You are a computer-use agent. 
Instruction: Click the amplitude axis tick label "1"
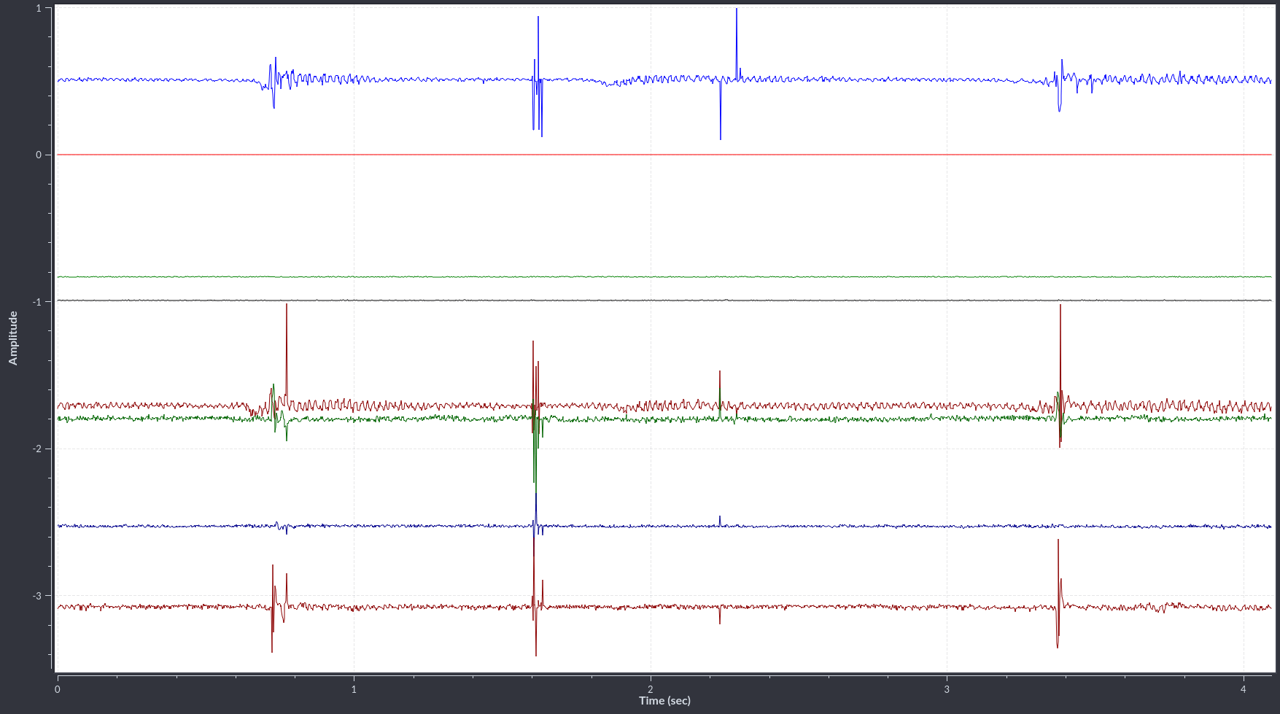point(39,8)
